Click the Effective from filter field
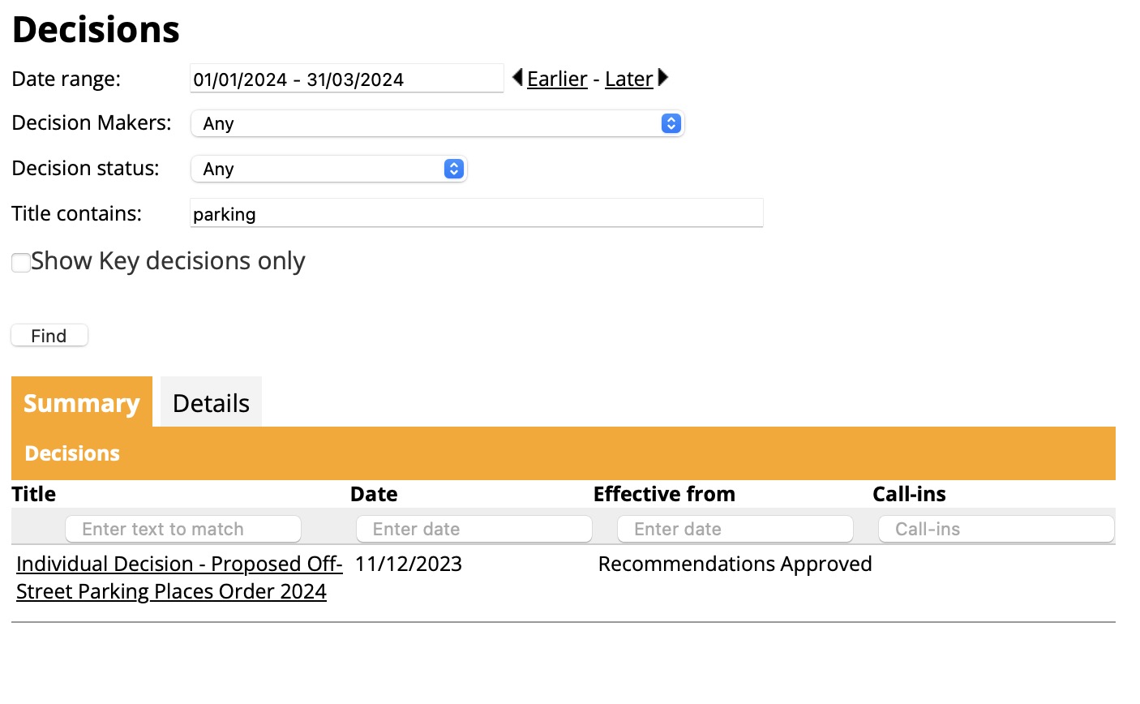Image resolution: width=1140 pixels, height=704 pixels. point(735,529)
